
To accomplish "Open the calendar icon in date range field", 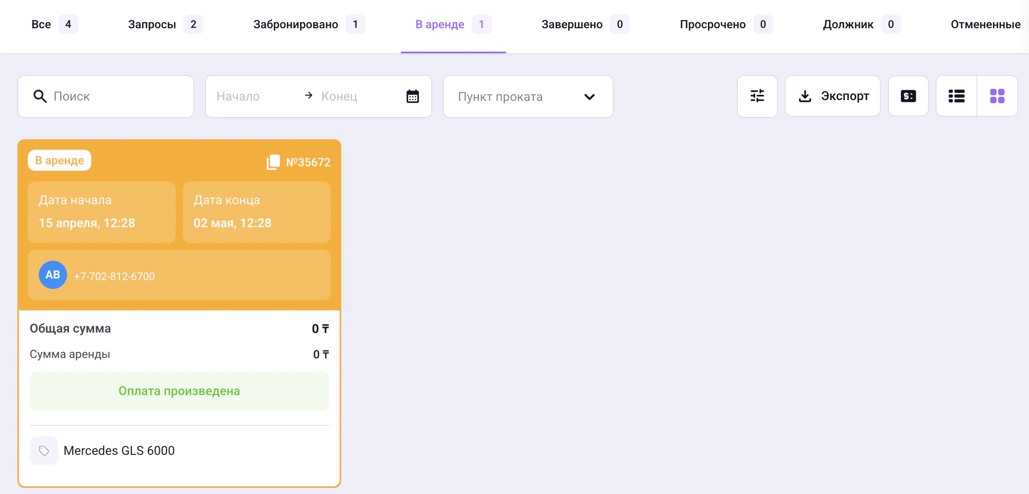I will pos(412,96).
